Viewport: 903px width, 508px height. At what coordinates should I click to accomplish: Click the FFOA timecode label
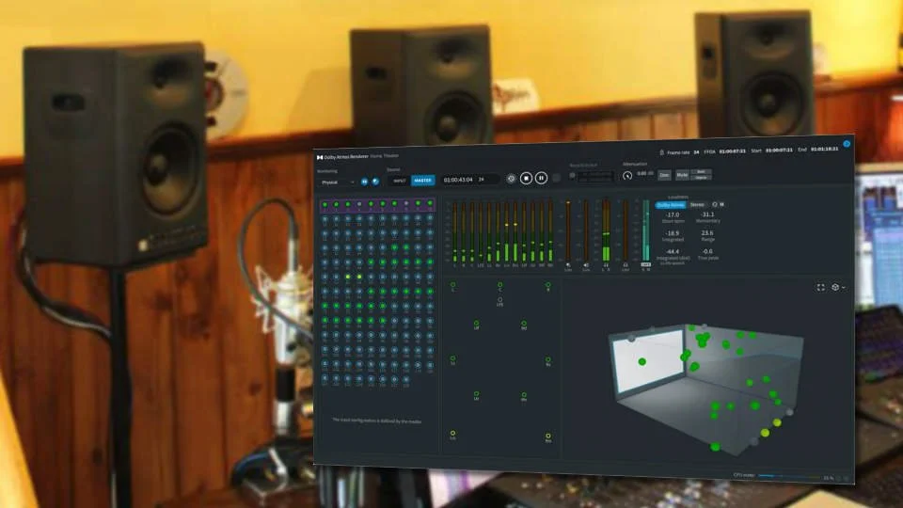709,151
